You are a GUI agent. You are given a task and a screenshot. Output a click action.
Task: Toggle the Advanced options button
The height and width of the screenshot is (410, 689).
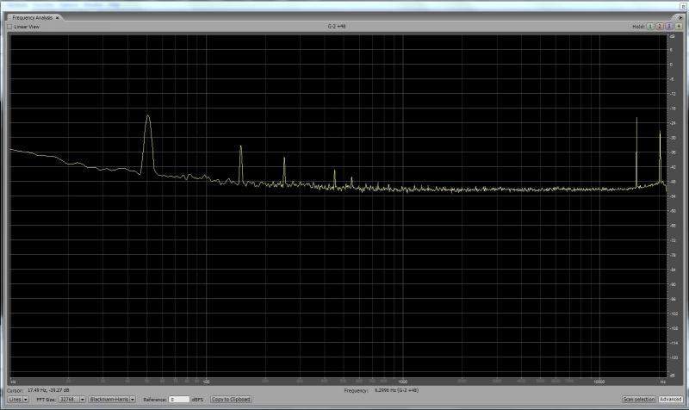click(x=670, y=400)
